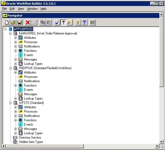Expand Processes under EAMWOREL
The height and width of the screenshot is (150, 165).
[x=15, y=42]
